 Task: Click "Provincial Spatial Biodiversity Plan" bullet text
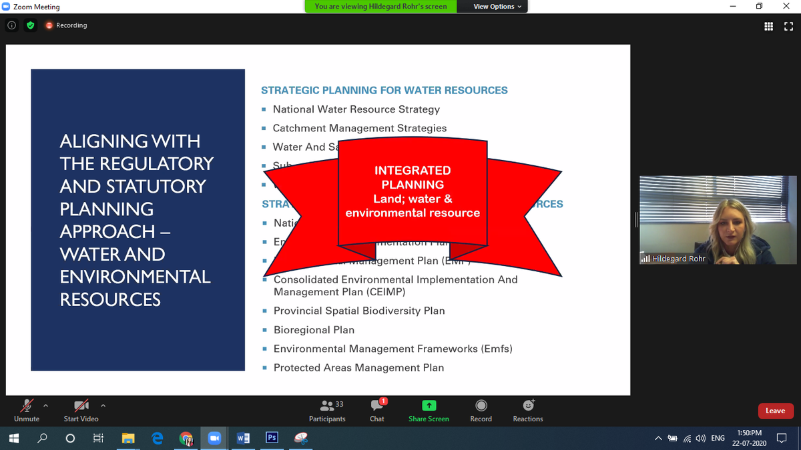point(359,311)
